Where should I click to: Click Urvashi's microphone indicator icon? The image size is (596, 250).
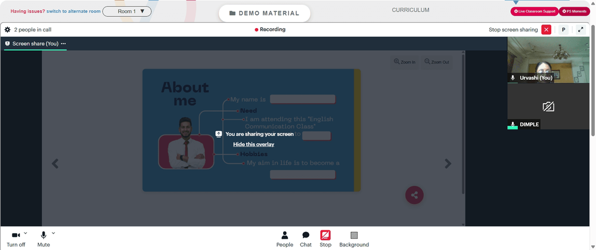tap(513, 78)
